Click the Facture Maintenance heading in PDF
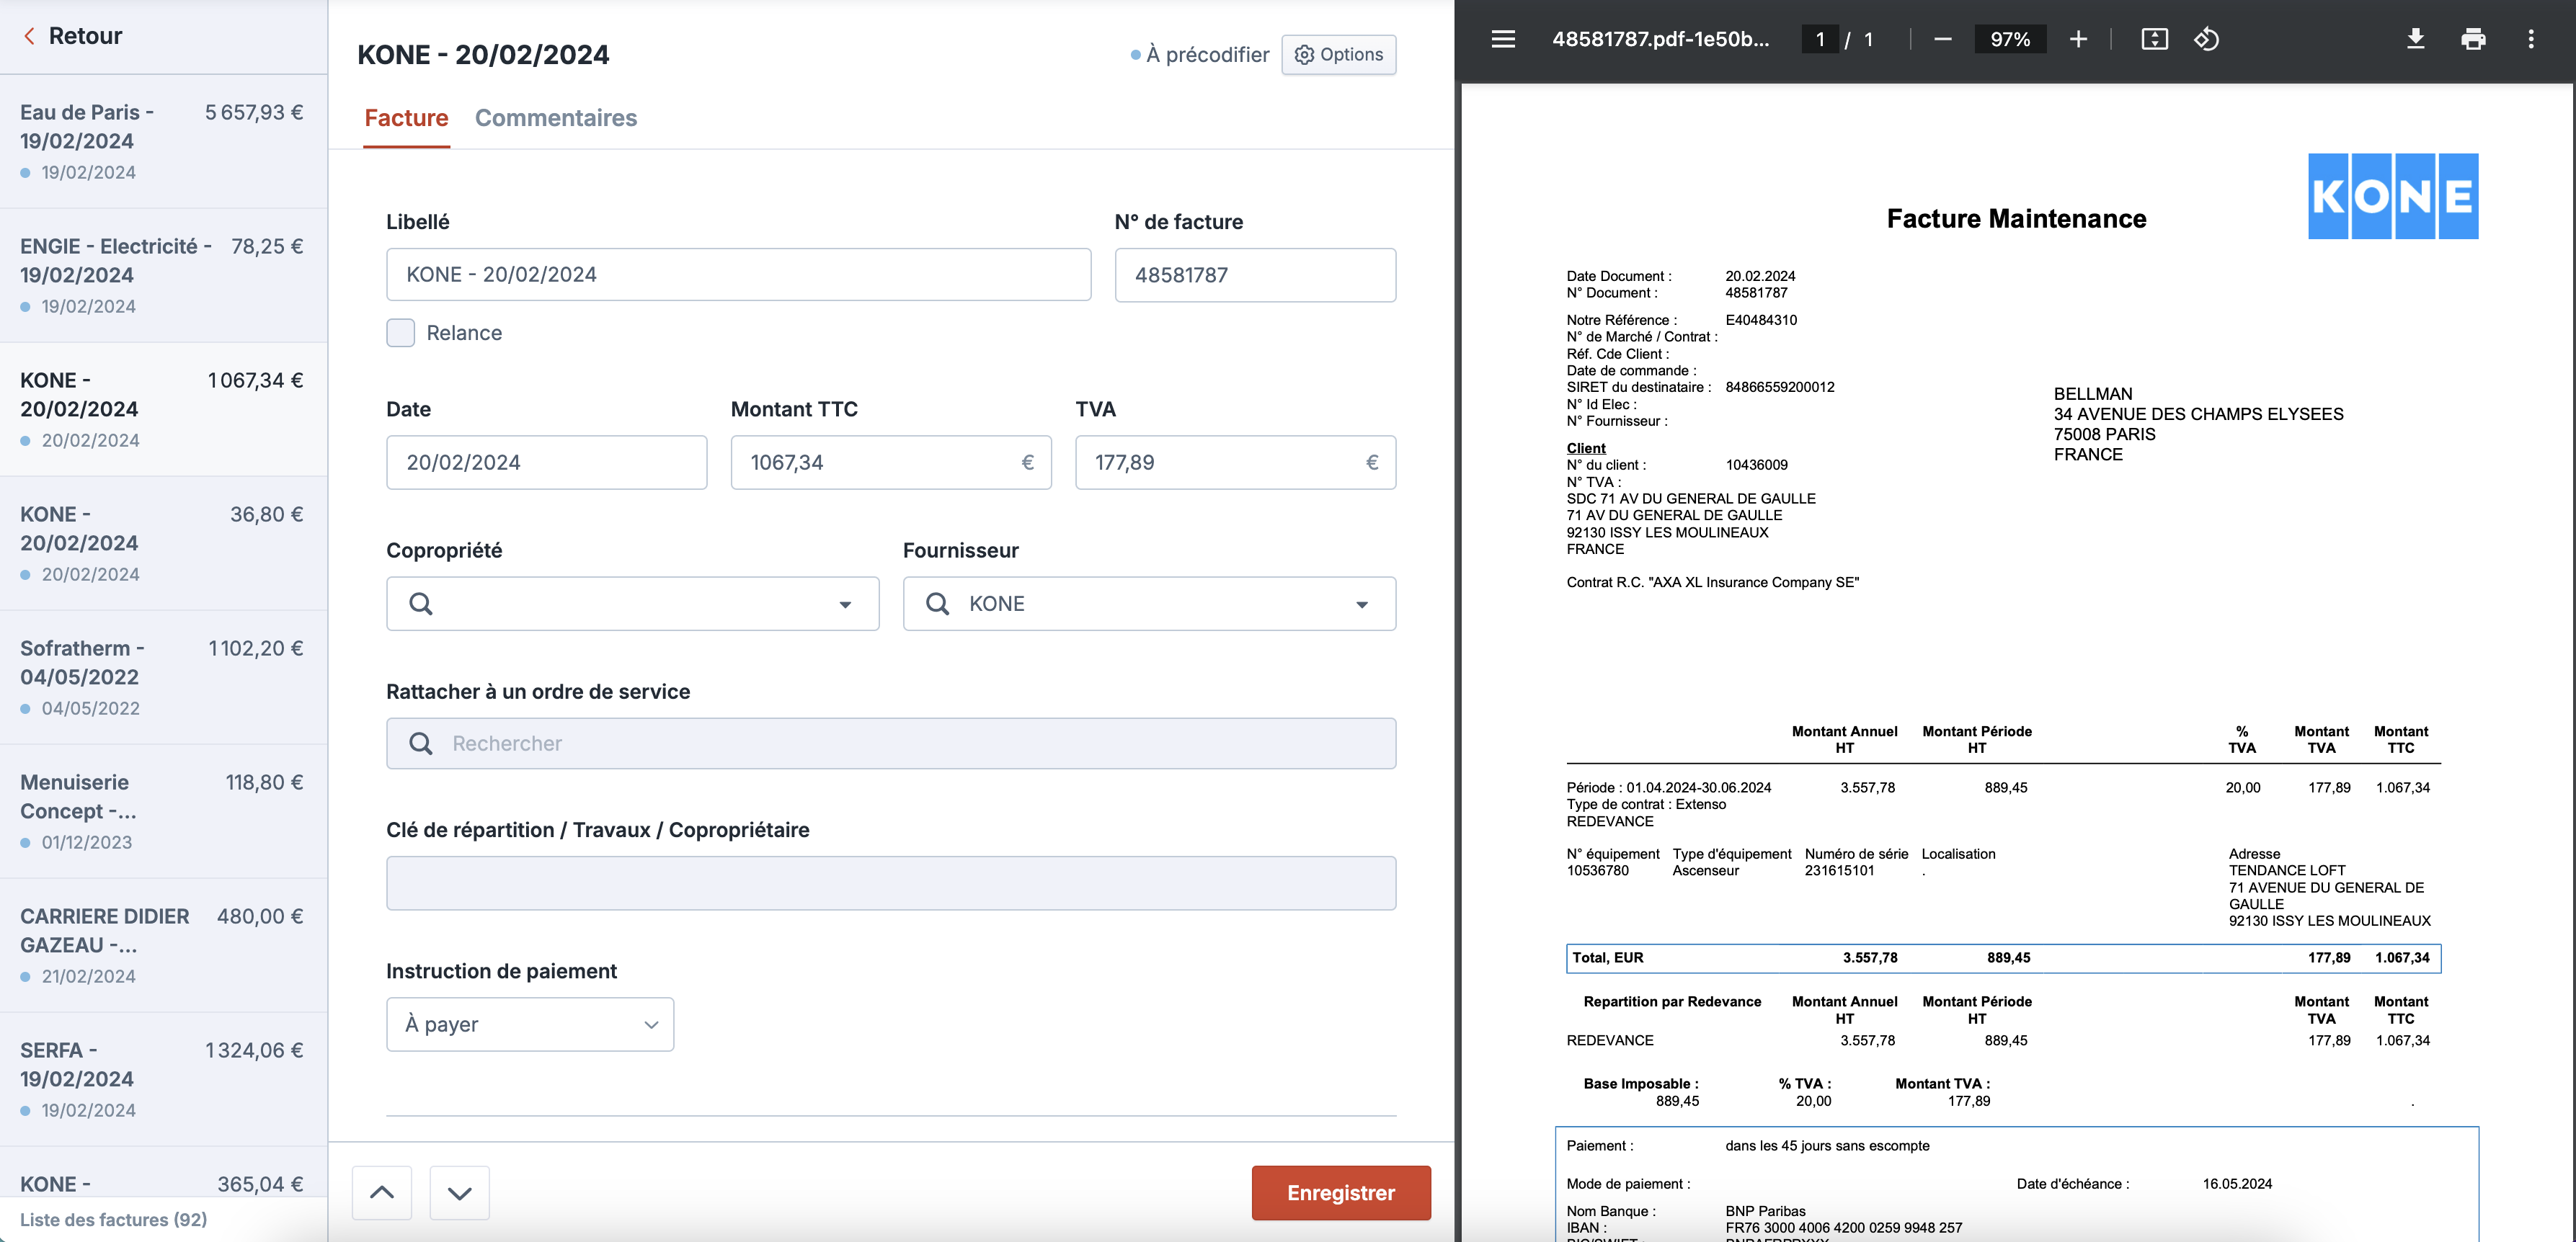The image size is (2576, 1242). (x=2016, y=219)
